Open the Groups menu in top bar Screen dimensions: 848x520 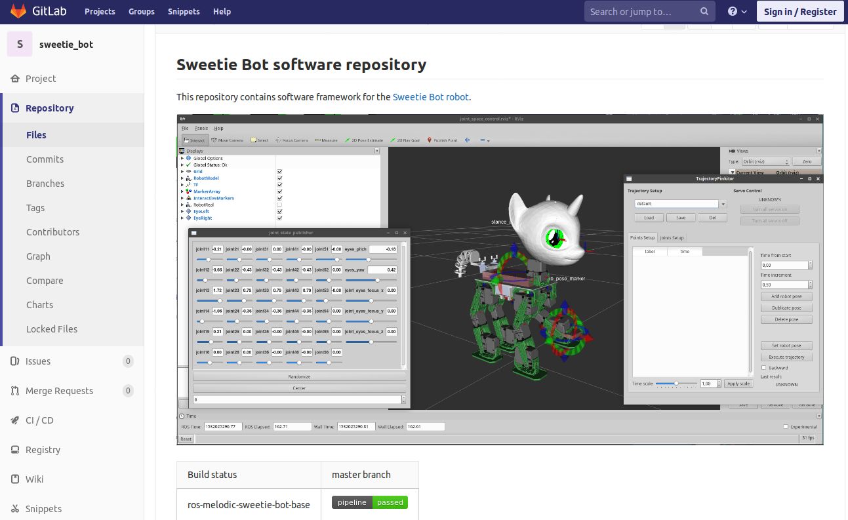click(141, 11)
